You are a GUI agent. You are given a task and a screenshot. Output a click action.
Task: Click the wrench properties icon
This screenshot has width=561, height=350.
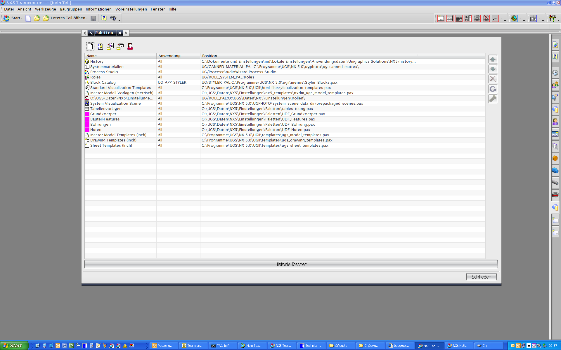[x=493, y=99]
